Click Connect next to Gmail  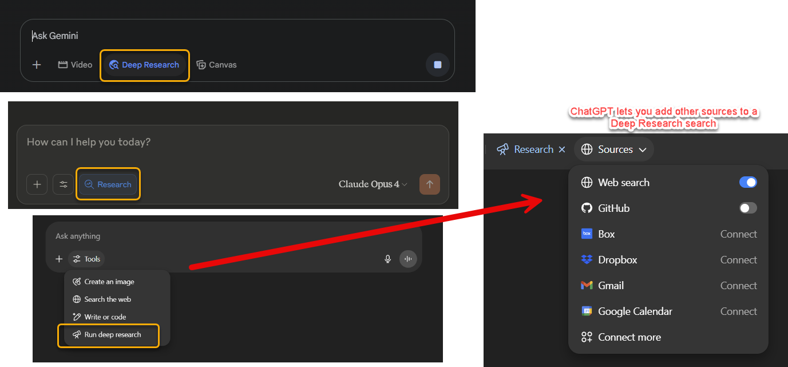click(x=738, y=285)
